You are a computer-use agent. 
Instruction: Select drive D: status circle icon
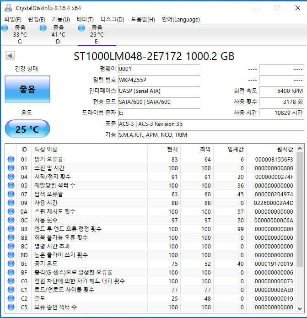click(43, 28)
